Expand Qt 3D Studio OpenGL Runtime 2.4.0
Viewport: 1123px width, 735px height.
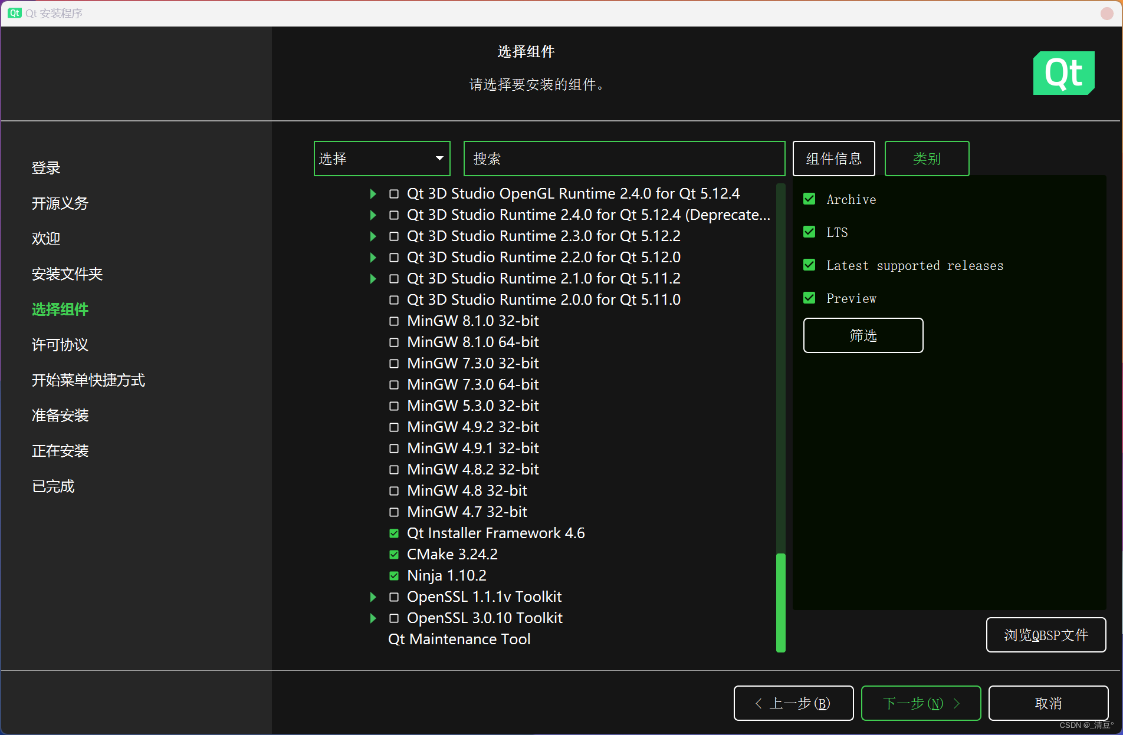point(373,194)
